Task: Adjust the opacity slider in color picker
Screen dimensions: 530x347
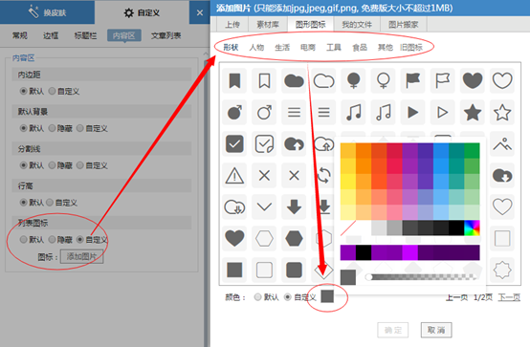Action: (421, 277)
